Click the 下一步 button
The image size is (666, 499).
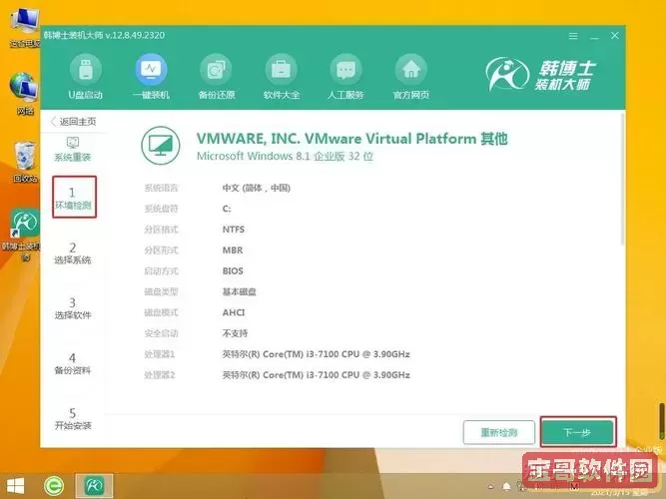coord(578,432)
